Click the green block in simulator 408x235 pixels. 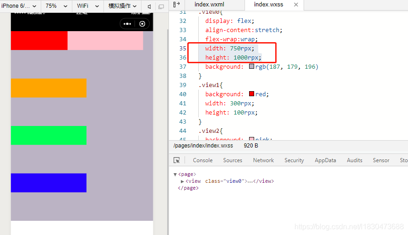click(x=49, y=135)
